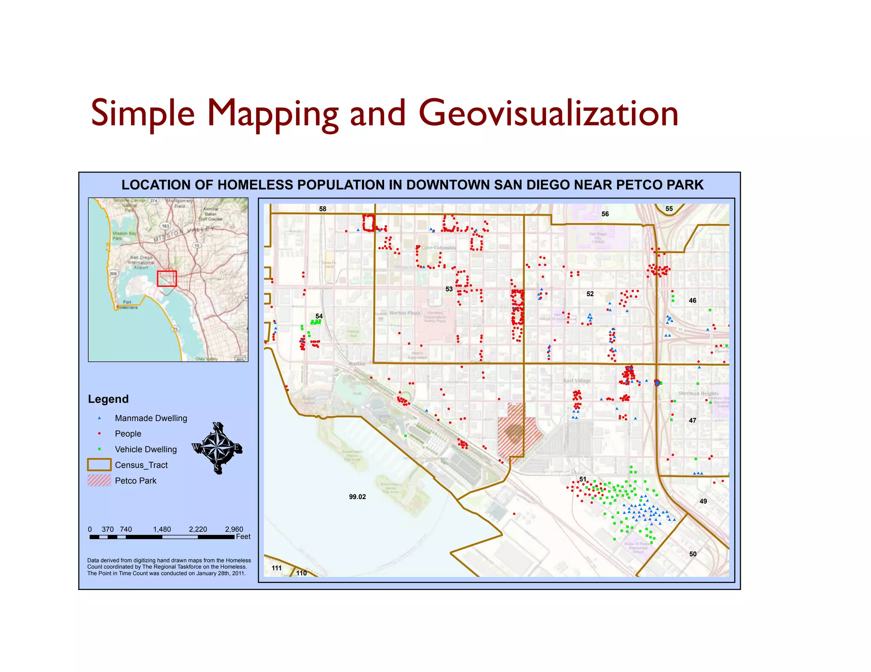Click the People red dot legend symbol
The image size is (871, 672).
coord(100,433)
